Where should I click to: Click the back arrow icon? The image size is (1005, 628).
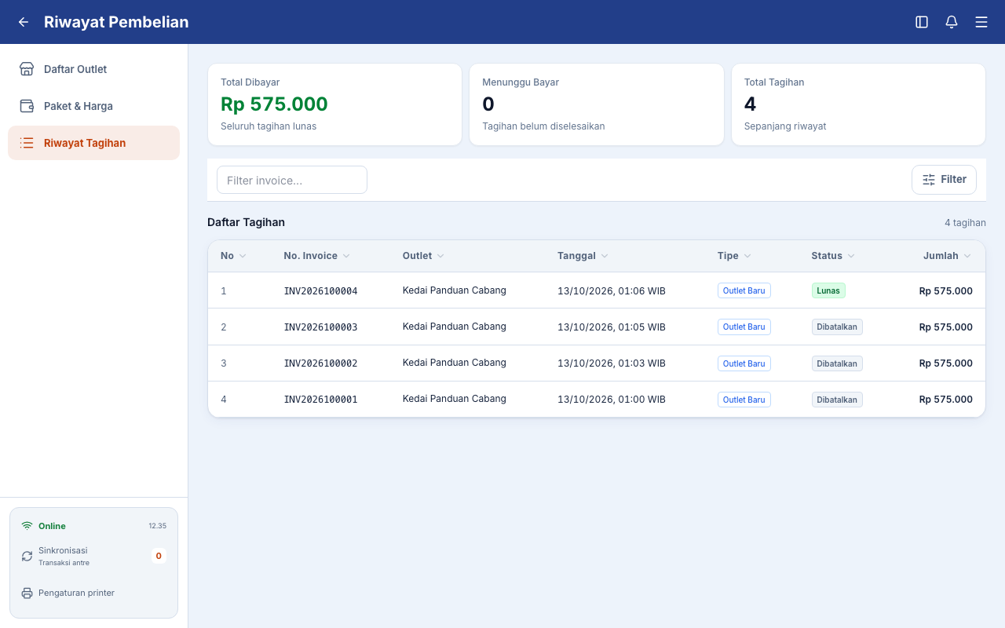coord(24,22)
